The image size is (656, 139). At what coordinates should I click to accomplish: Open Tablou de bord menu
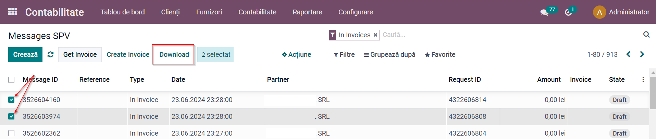122,12
